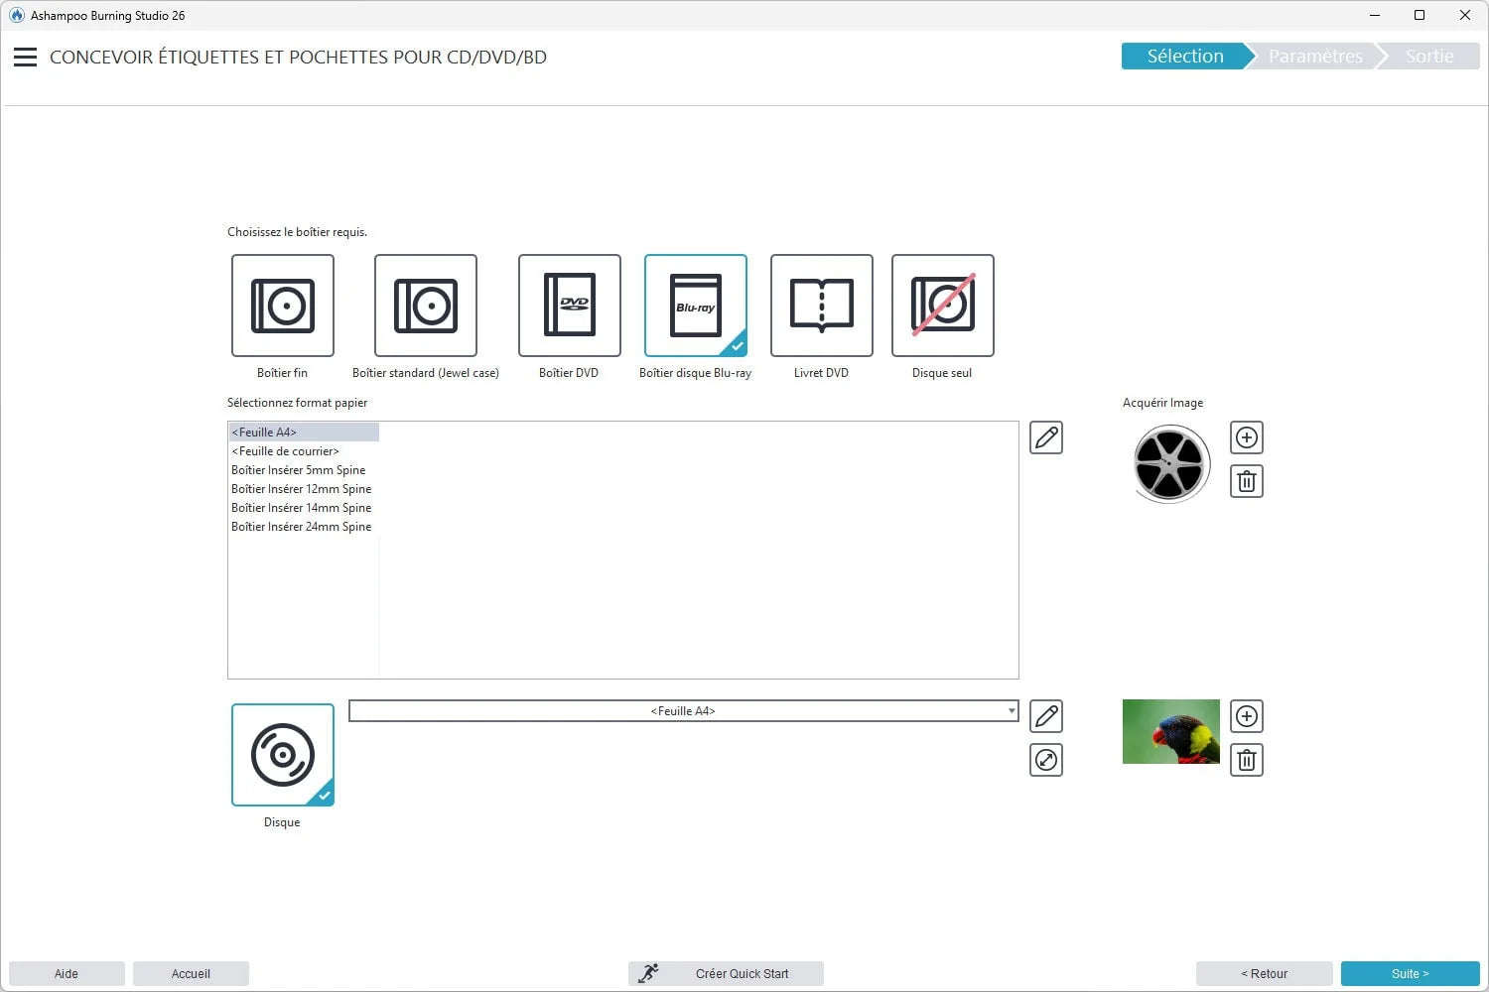Pick the Boîtier DVD case icon
This screenshot has height=992, width=1489.
[570, 306]
